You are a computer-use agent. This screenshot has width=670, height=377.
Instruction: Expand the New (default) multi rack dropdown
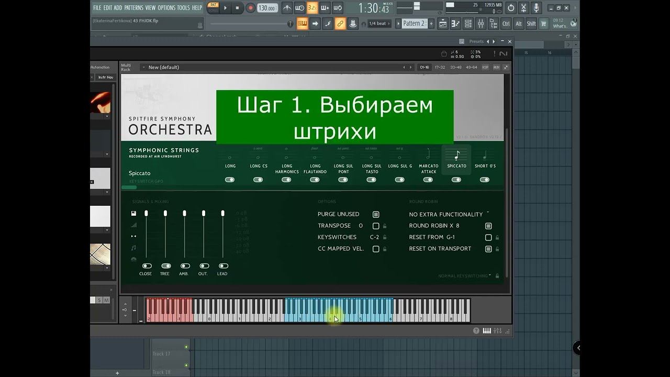point(143,67)
